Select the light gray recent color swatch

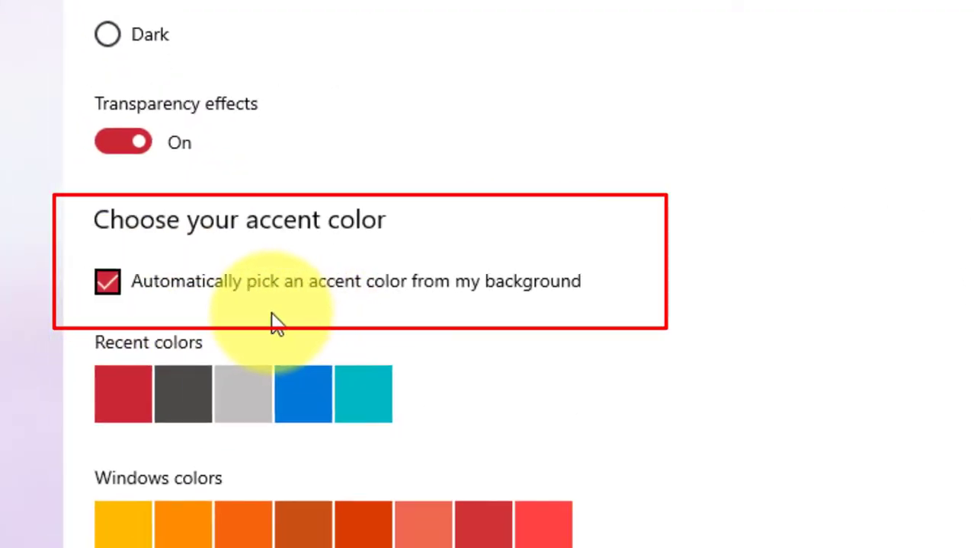tap(243, 393)
